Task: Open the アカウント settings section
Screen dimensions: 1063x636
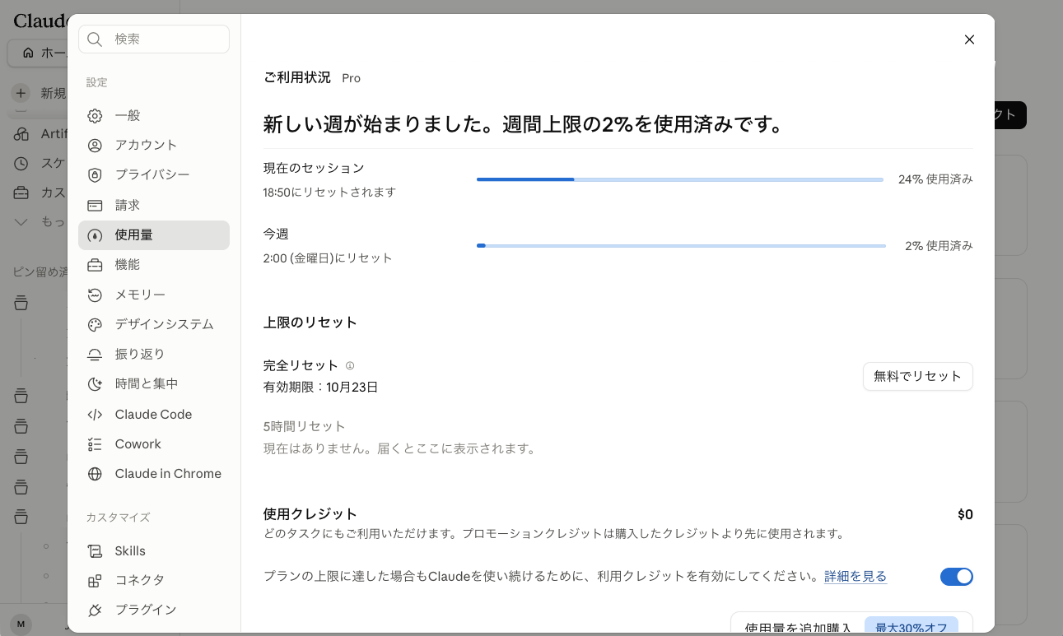Action: (x=154, y=146)
